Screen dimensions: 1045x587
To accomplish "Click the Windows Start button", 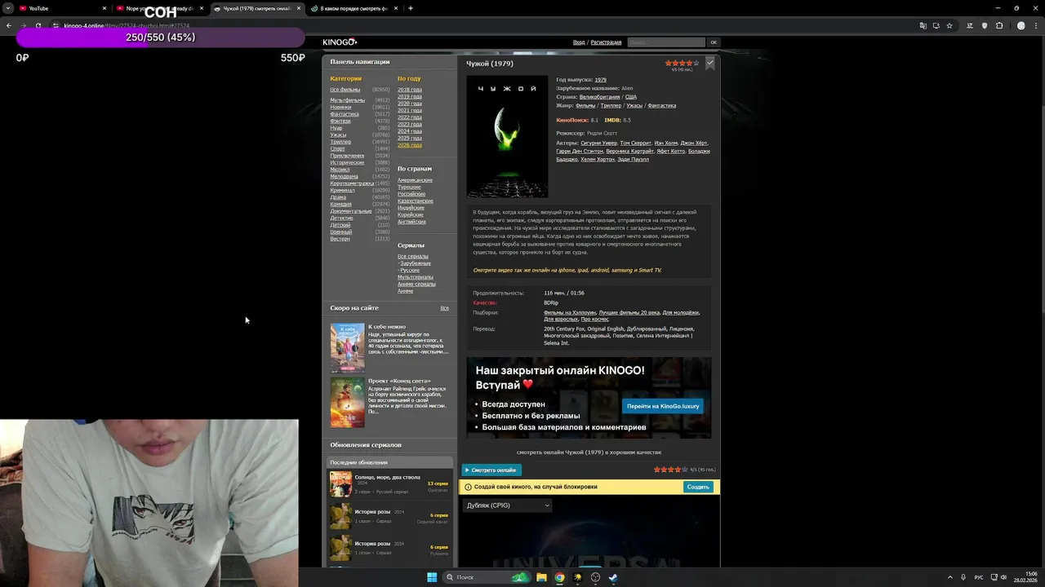I will point(432,577).
